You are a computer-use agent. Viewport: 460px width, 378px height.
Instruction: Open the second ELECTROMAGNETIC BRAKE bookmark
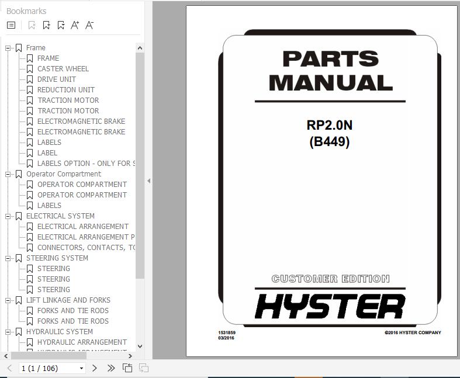tap(81, 132)
